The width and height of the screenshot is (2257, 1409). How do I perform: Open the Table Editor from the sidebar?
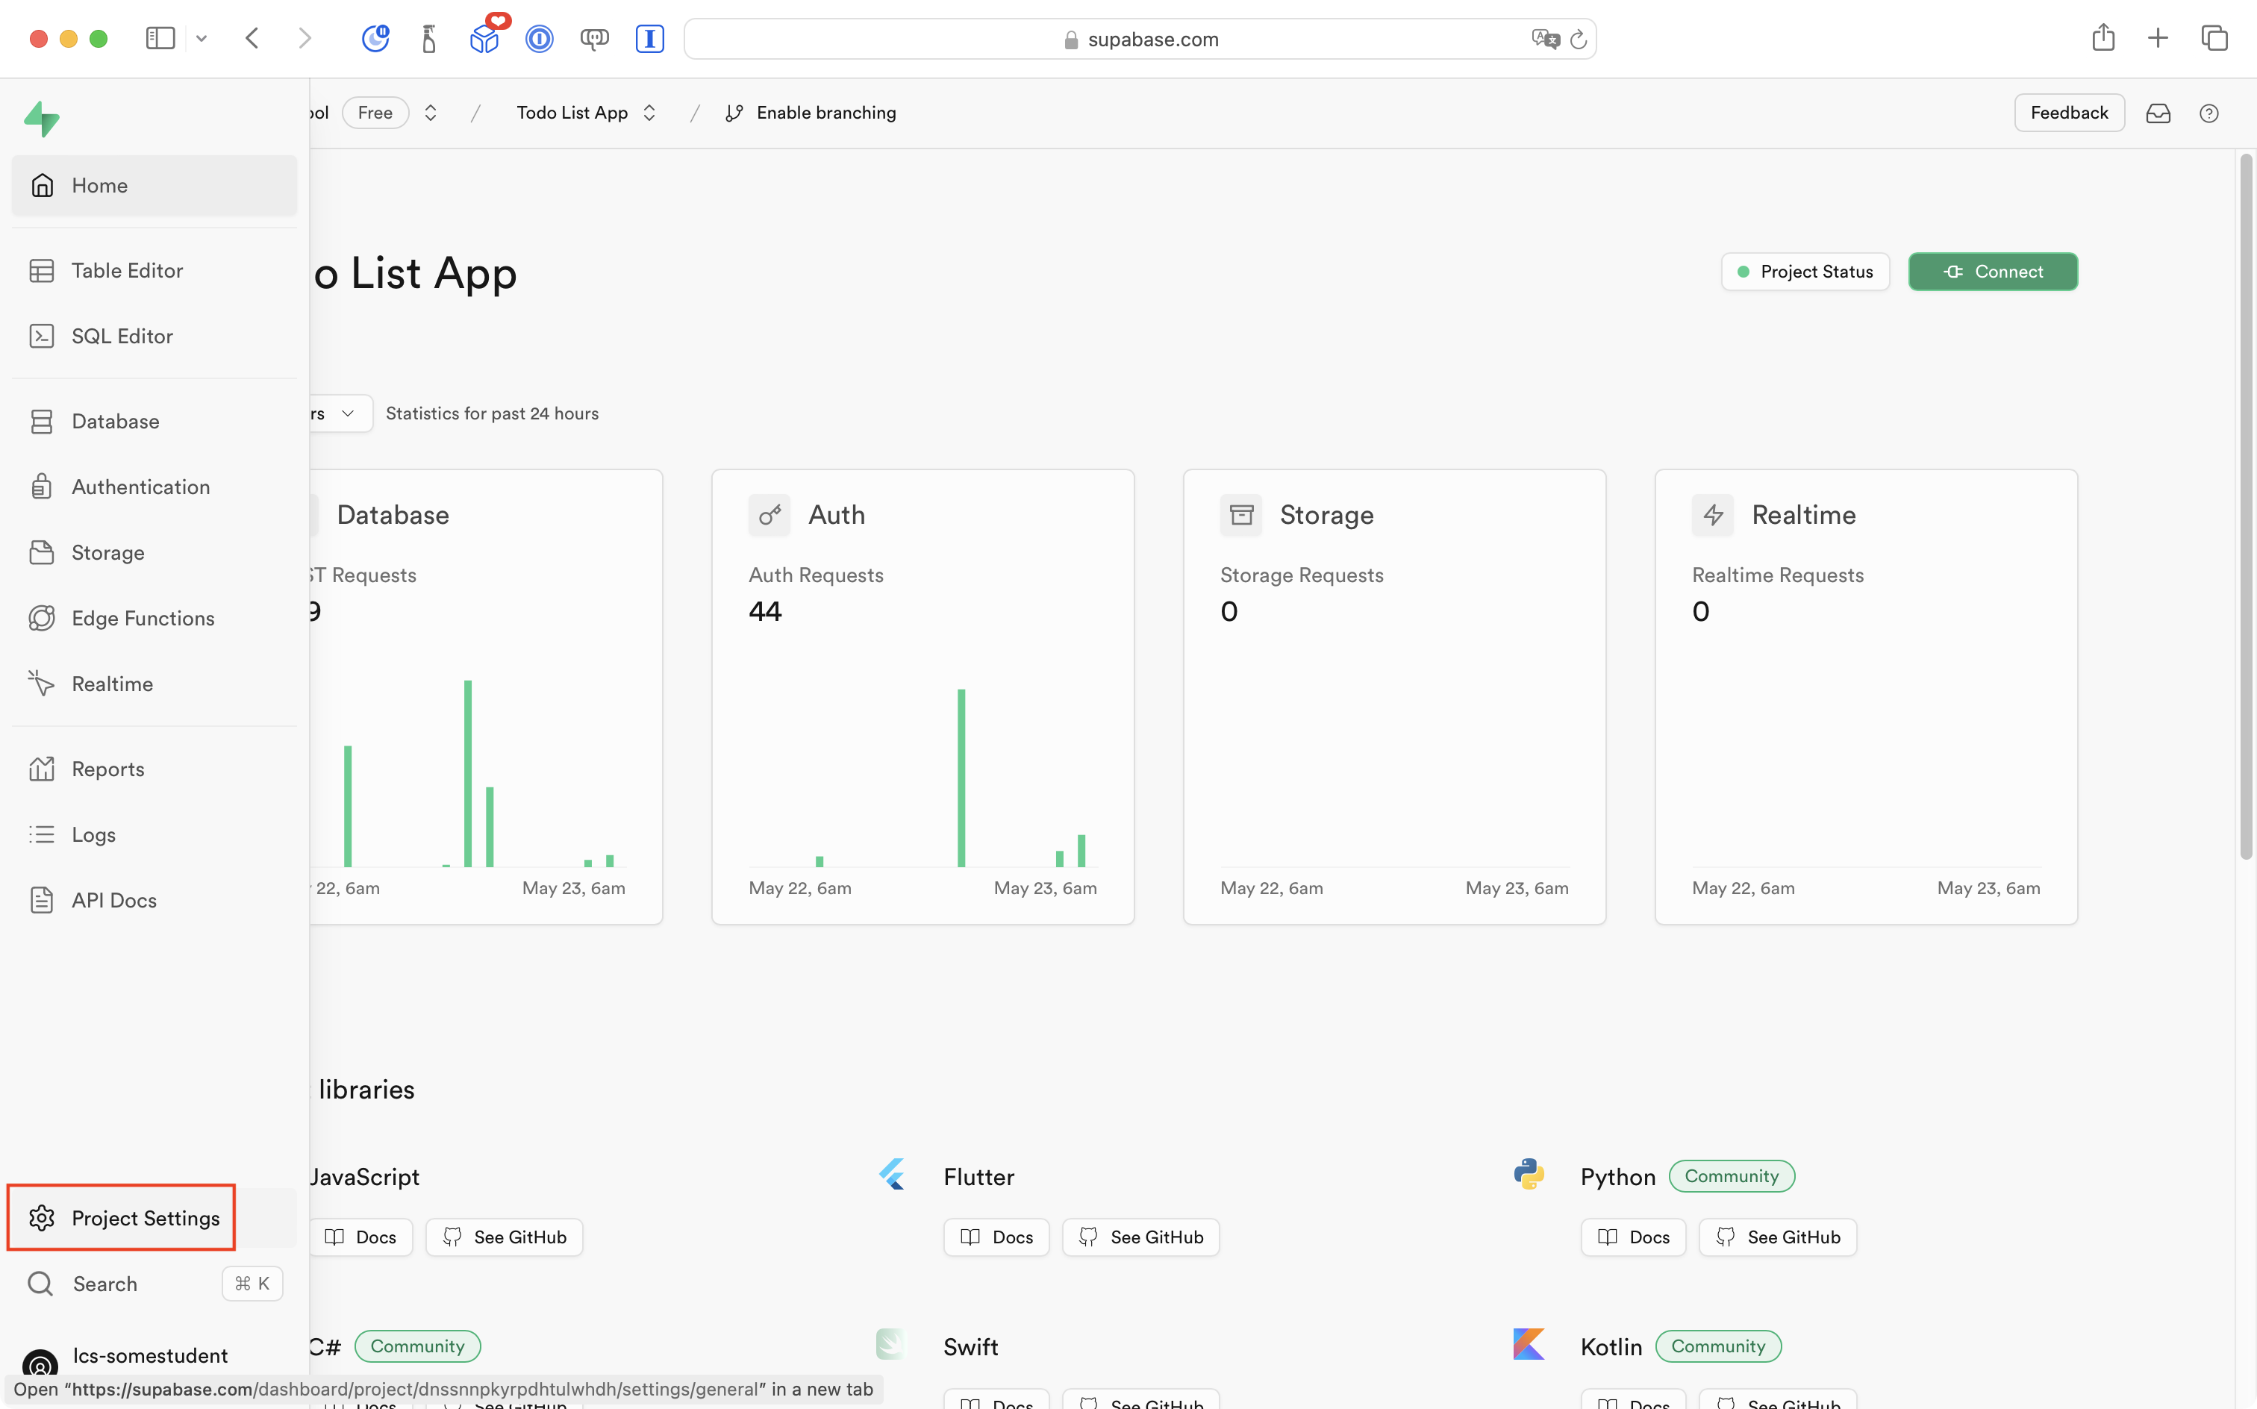128,270
